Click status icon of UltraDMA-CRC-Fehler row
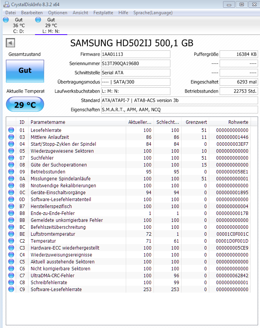The height and width of the screenshot is (328, 260). 11,275
